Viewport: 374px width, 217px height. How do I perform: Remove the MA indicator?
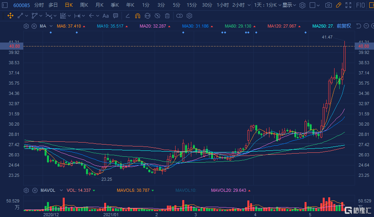click(x=34, y=26)
